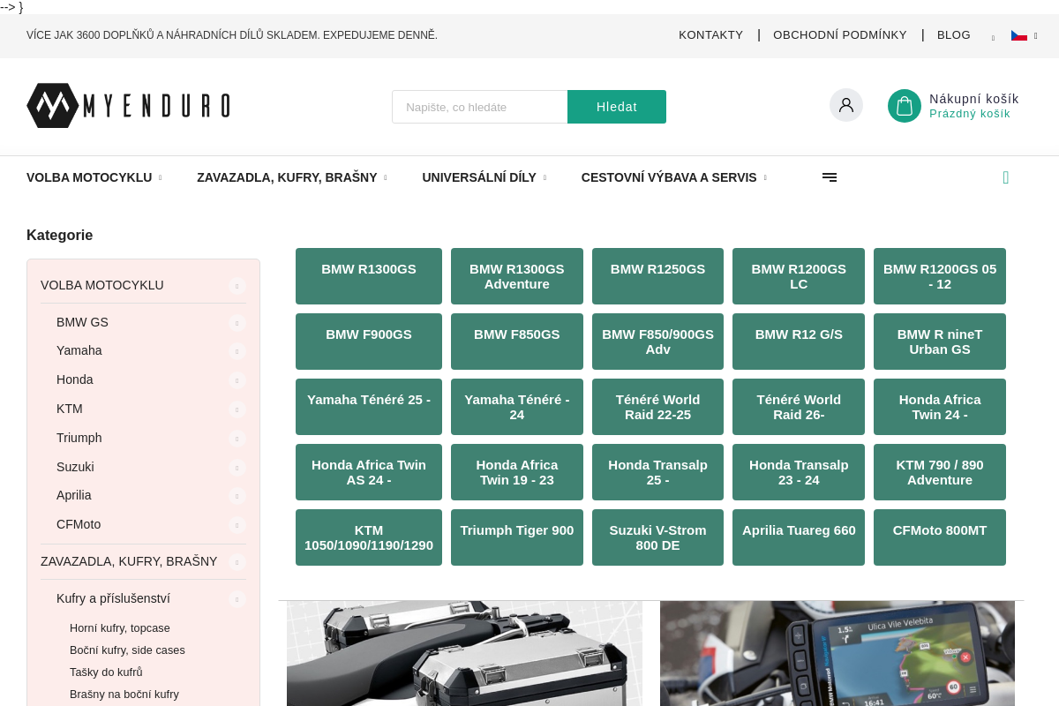
Task: Open Tašky do kufrů sidebar link
Action: pyautogui.click(x=106, y=672)
